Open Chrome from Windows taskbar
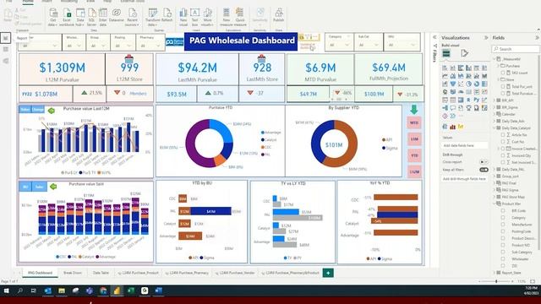Viewport: 541px width, 304px height. [103, 290]
